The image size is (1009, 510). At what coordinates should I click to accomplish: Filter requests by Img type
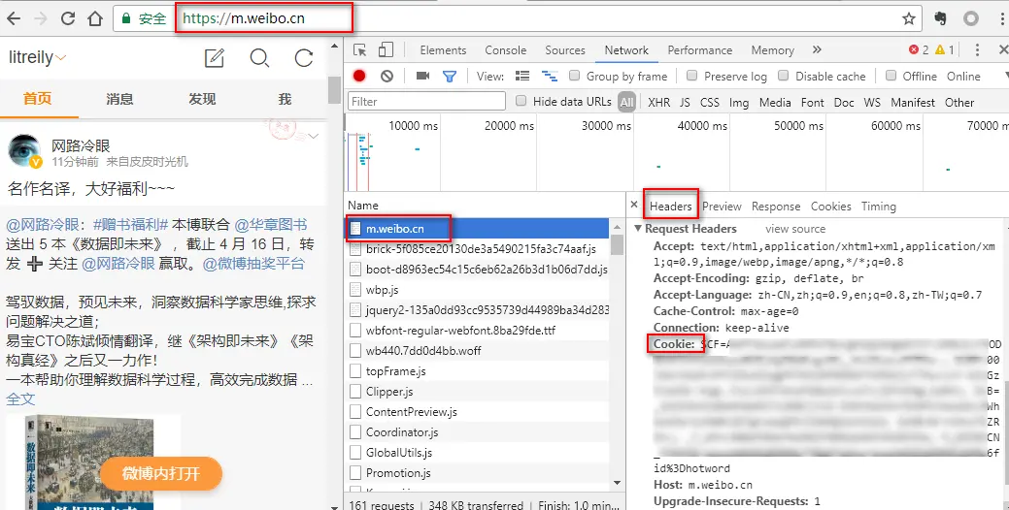(739, 102)
